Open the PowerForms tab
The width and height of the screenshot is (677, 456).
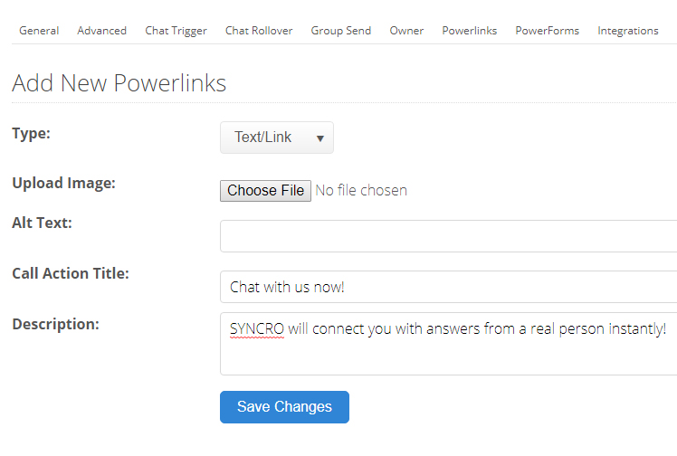pos(547,31)
